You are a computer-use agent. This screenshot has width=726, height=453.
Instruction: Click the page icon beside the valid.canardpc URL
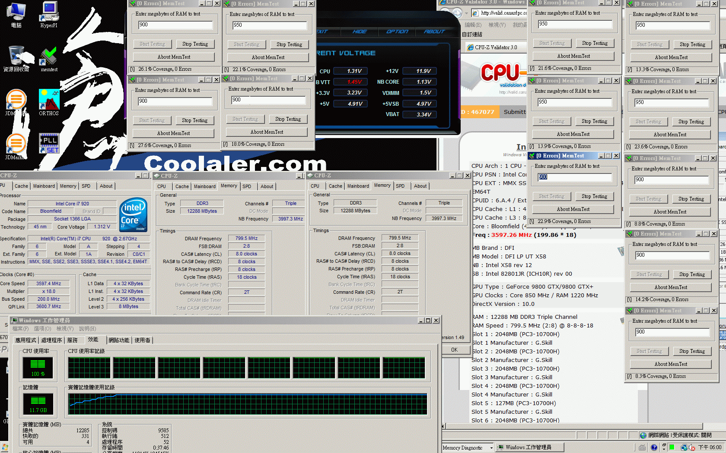(475, 13)
